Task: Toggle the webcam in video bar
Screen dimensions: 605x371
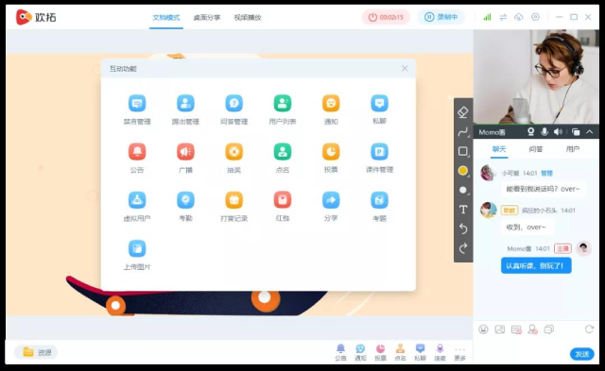Action: 531,132
